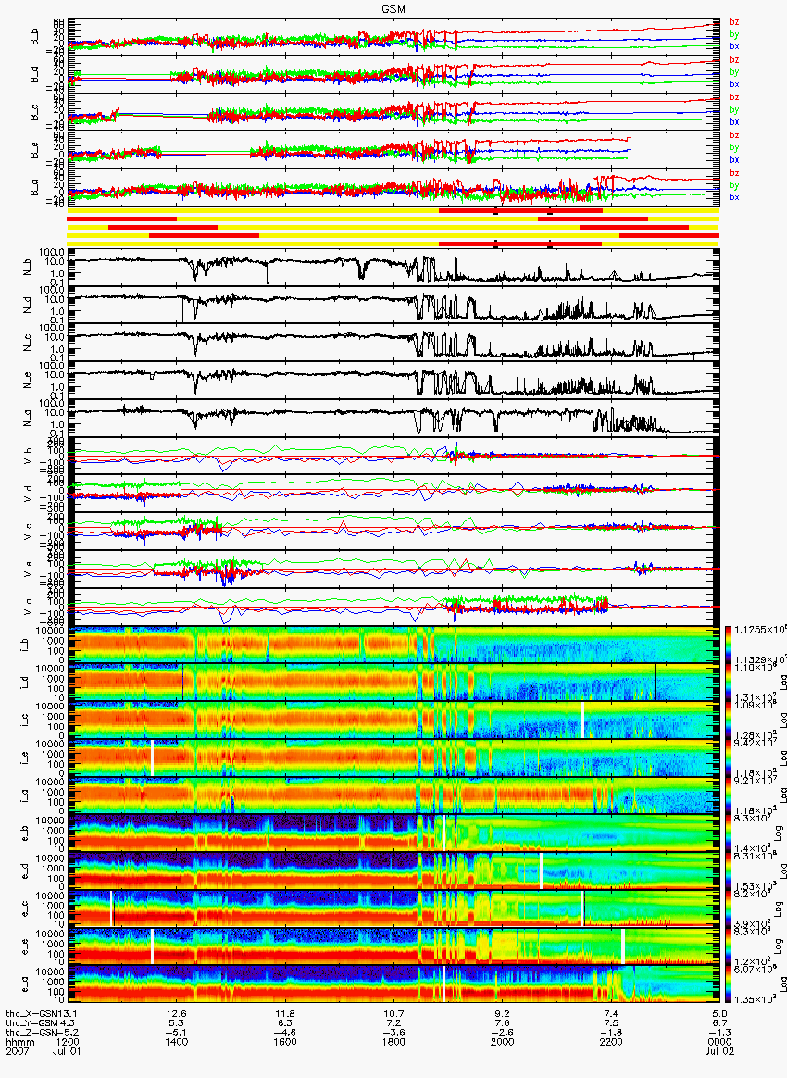Click the 1600 time tick label
The width and height of the screenshot is (787, 1078).
(x=285, y=1042)
